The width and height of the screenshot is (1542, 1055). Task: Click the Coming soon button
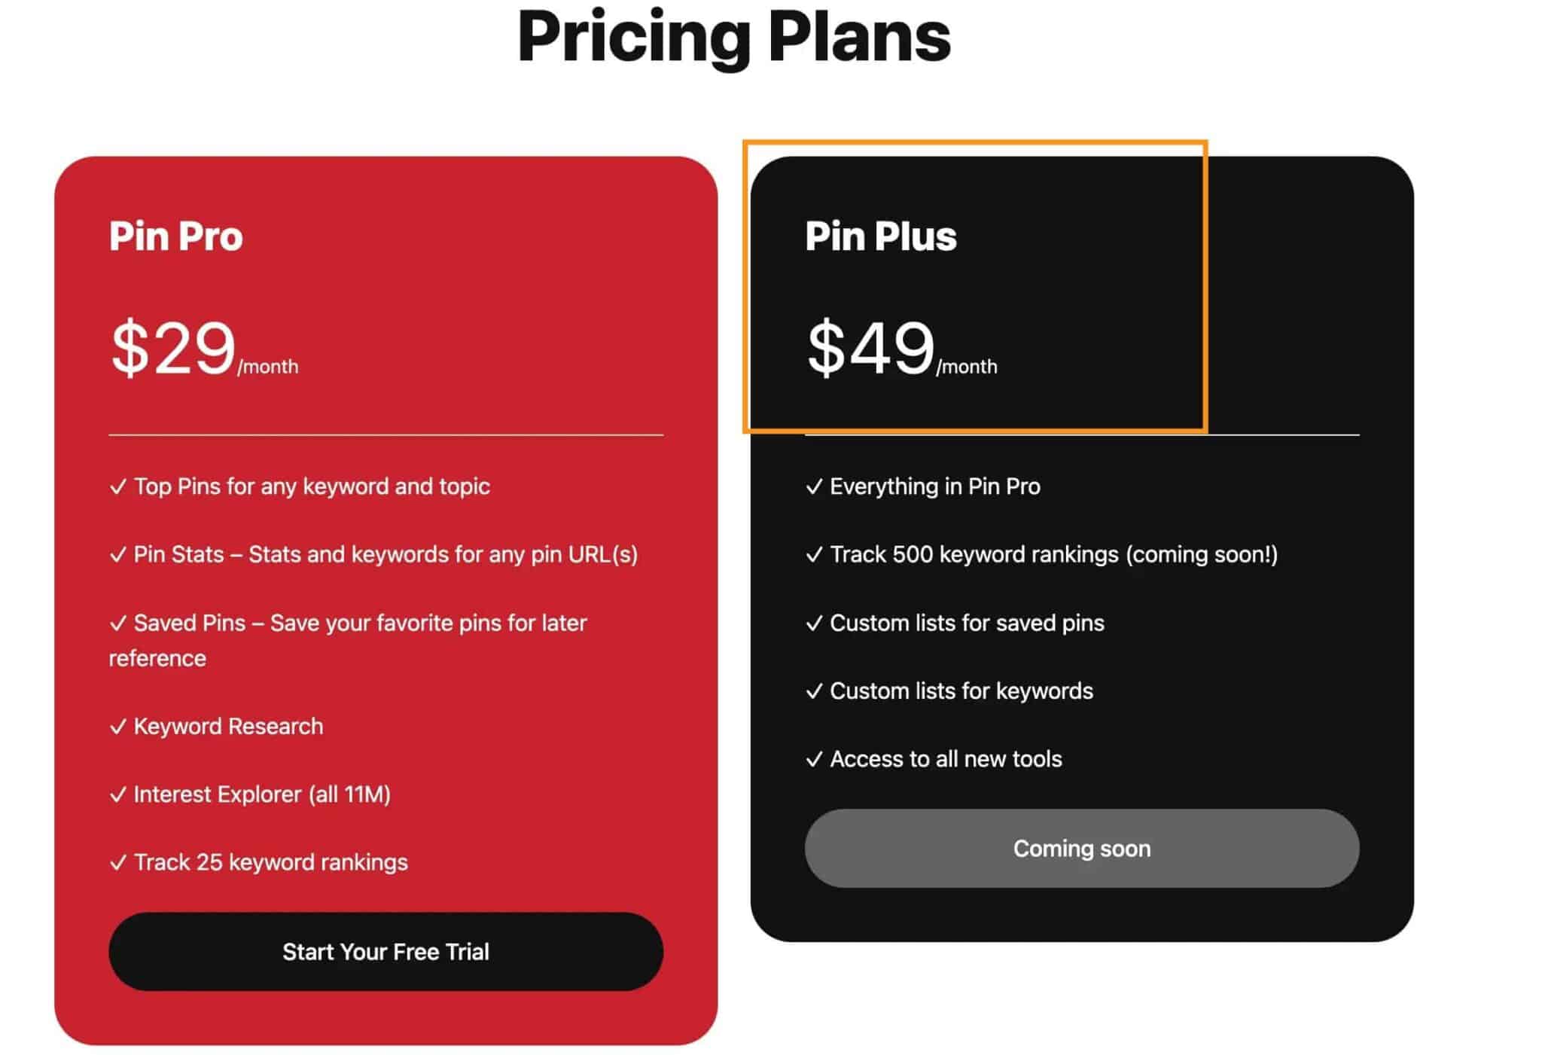coord(1081,849)
